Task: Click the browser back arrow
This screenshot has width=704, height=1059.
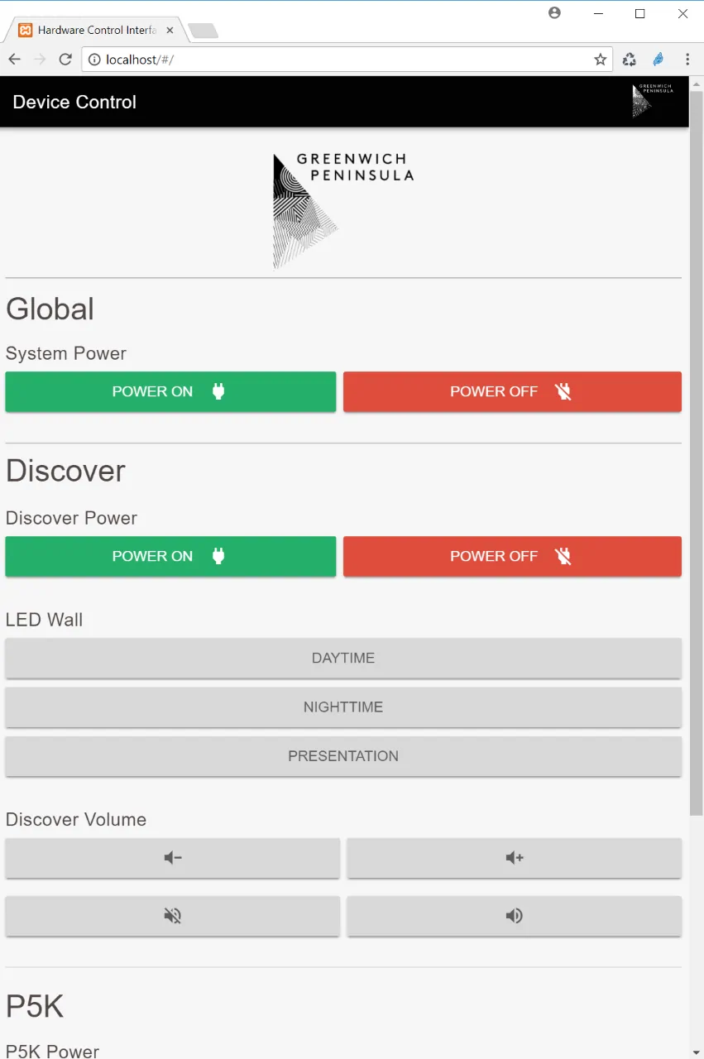Action: (15, 60)
